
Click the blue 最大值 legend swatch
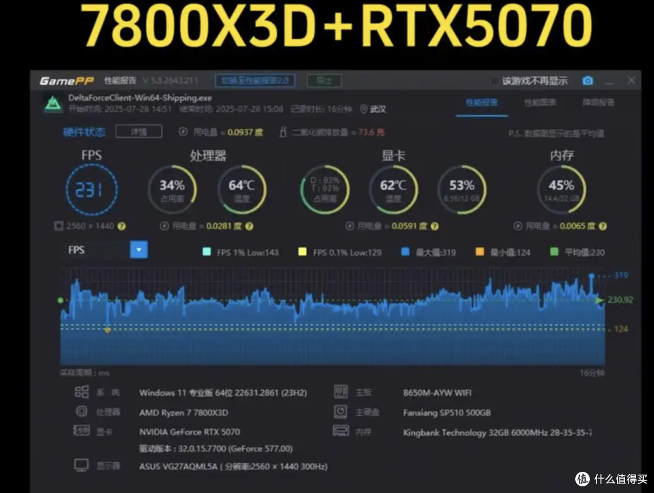point(405,251)
